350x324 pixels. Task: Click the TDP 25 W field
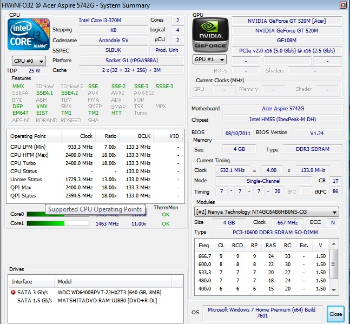tap(35, 70)
